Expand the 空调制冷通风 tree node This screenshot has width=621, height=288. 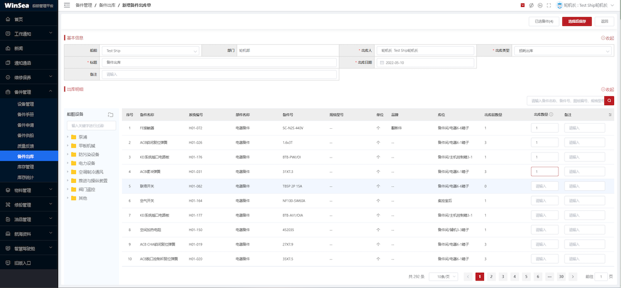pos(68,172)
